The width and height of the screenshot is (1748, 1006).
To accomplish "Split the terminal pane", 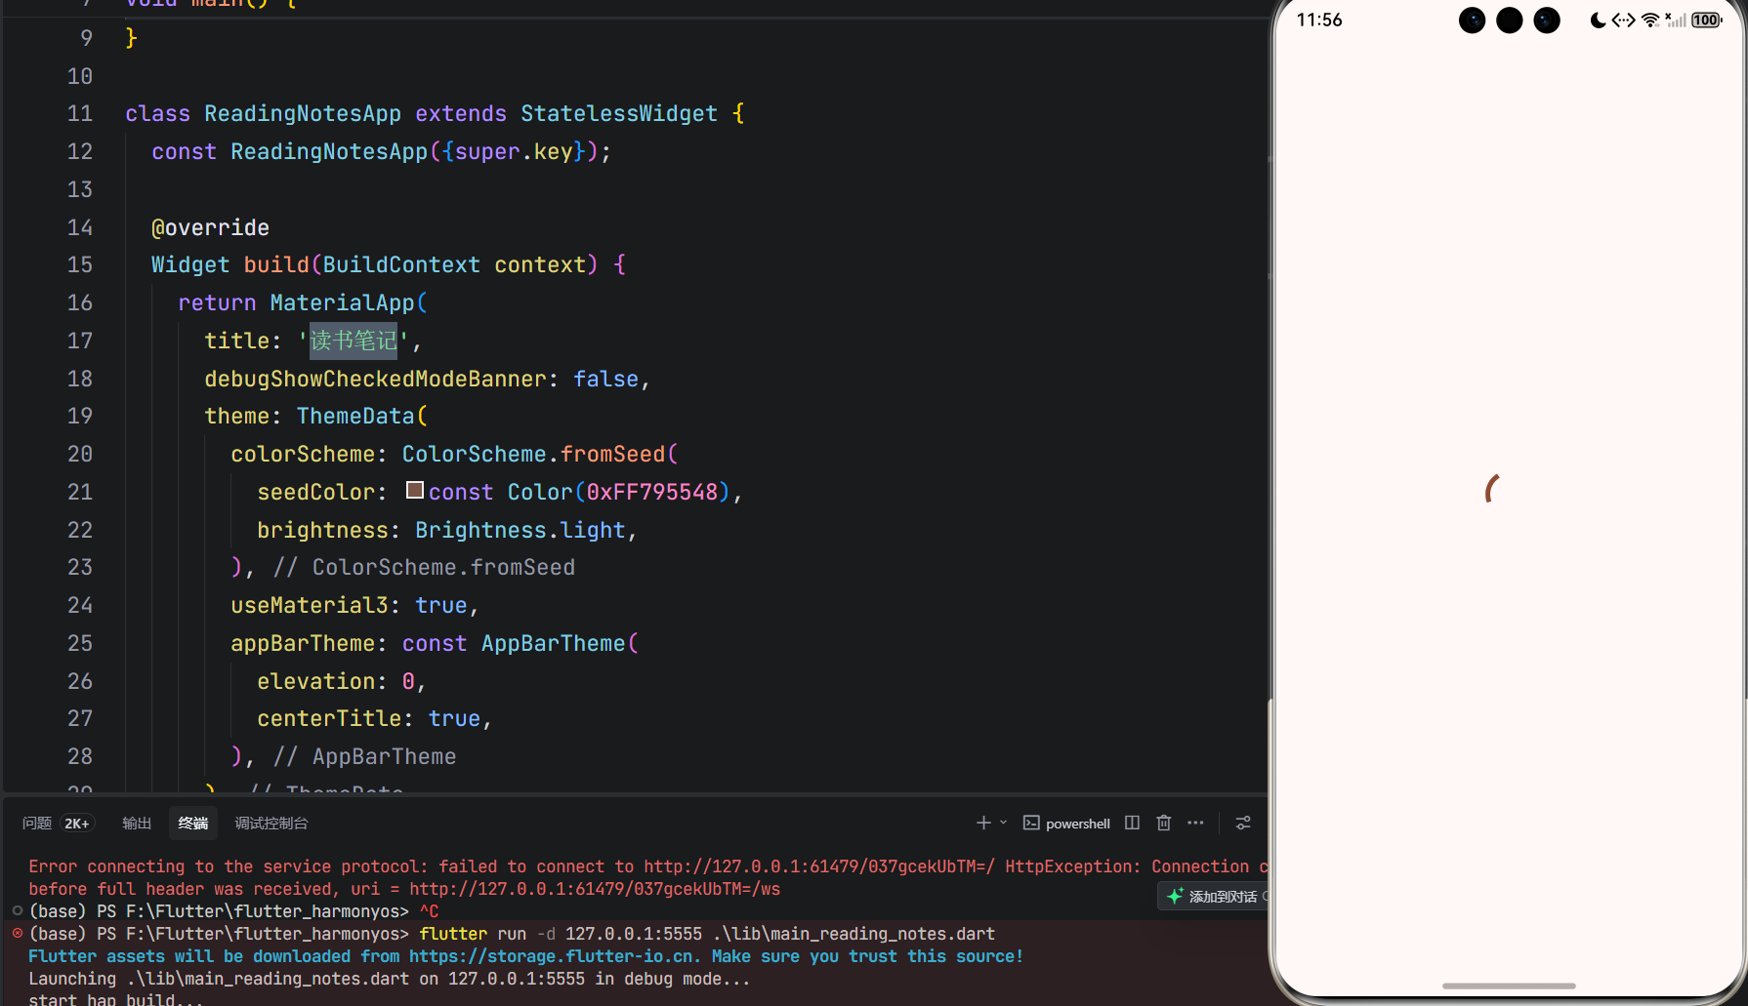I will click(1132, 823).
